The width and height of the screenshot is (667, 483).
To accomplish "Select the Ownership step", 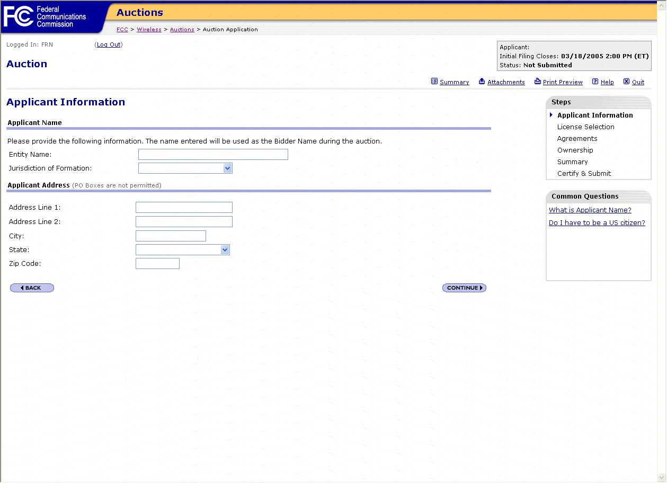I will (x=575, y=150).
